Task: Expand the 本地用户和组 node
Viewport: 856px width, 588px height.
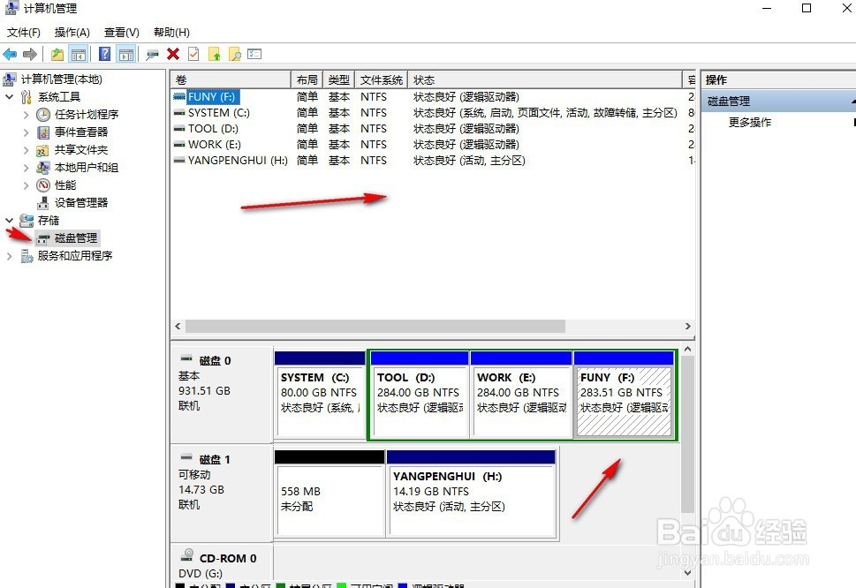Action: (x=26, y=168)
